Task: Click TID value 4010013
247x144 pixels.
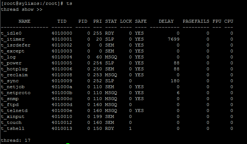Action: coord(62,129)
